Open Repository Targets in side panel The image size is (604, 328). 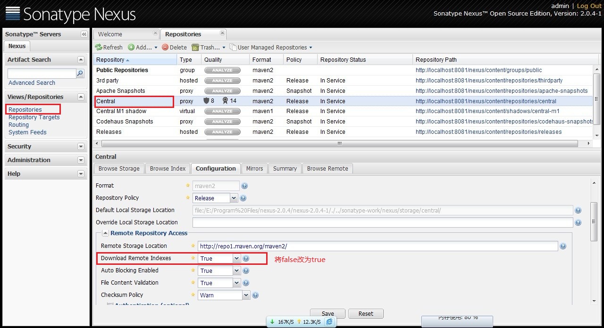pyautogui.click(x=34, y=117)
